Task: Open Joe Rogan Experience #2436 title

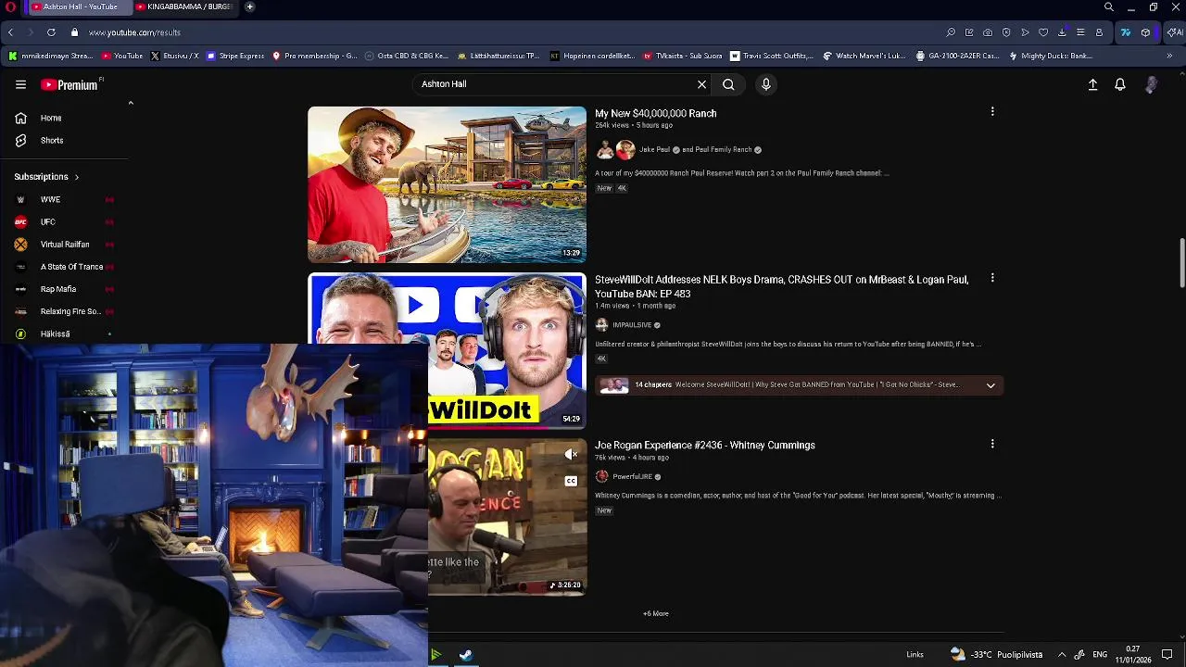Action: coord(705,446)
